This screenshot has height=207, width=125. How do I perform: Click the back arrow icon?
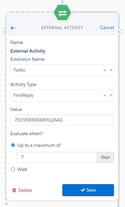(x=13, y=28)
